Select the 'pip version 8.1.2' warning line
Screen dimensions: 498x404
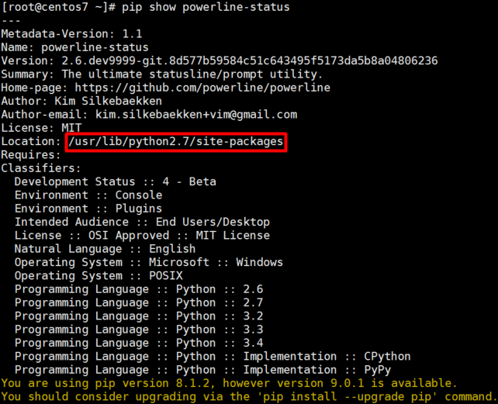click(x=229, y=383)
